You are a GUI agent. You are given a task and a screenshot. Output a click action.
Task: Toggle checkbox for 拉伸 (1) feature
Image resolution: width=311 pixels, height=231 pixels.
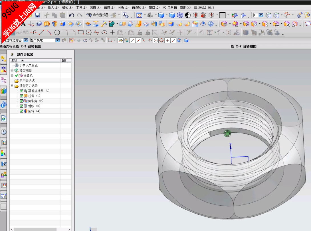click(21, 96)
